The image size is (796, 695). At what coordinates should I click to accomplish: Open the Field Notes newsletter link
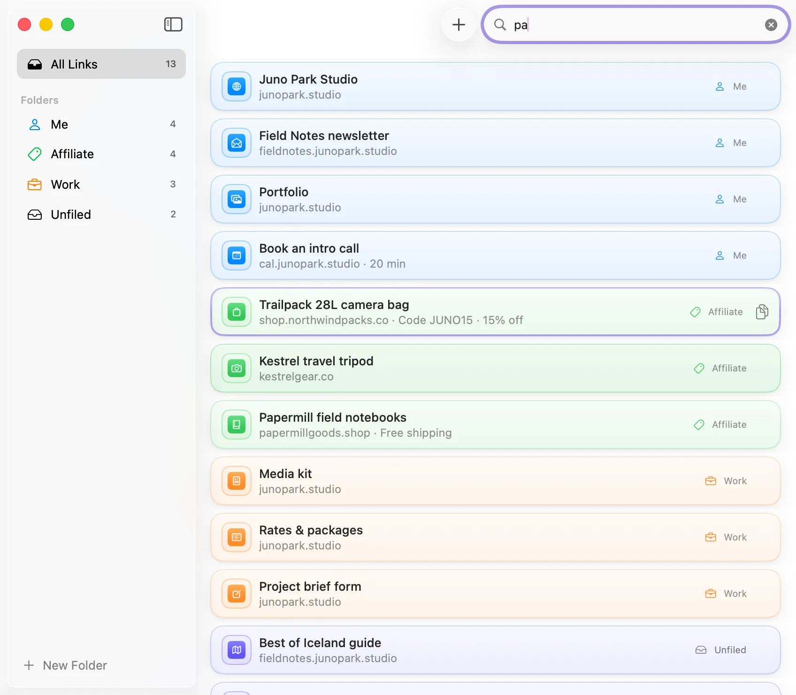(496, 143)
